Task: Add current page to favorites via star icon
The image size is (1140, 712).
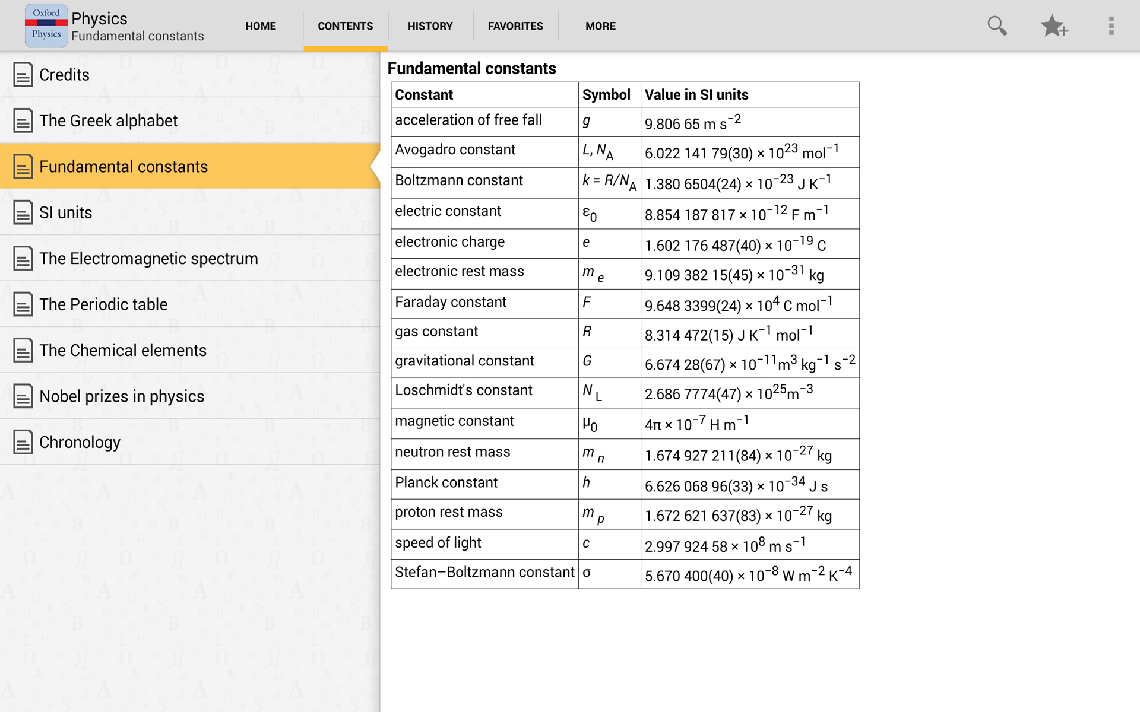Action: pos(1054,26)
